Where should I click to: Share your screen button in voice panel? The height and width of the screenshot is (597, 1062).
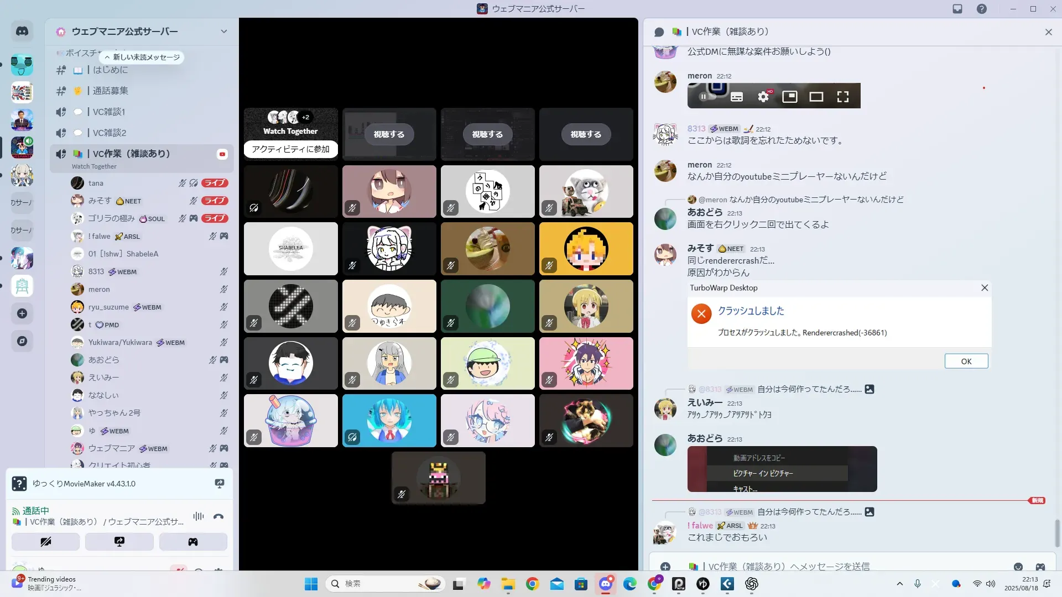[119, 542]
